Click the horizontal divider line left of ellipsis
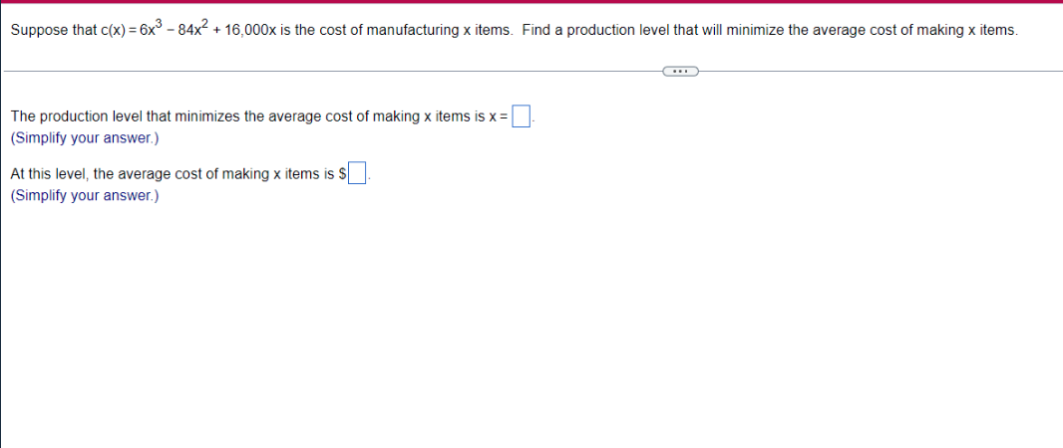This screenshot has height=448, width=1063. [x=332, y=71]
